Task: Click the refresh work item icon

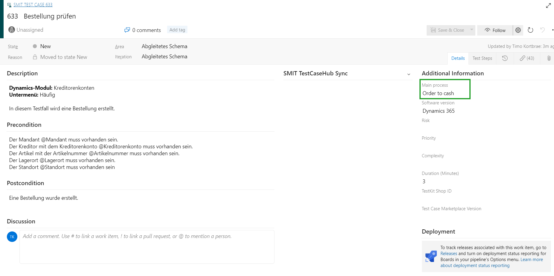Action: 530,30
